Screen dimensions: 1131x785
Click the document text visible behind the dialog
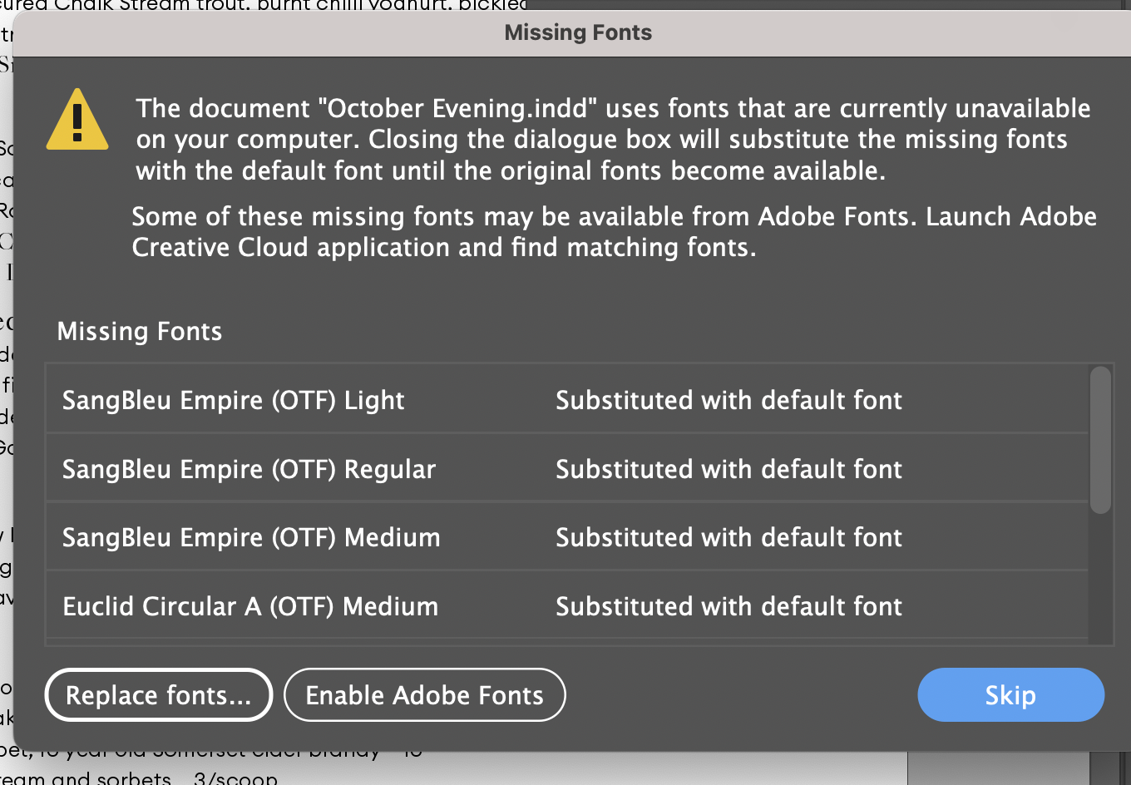tap(249, 7)
